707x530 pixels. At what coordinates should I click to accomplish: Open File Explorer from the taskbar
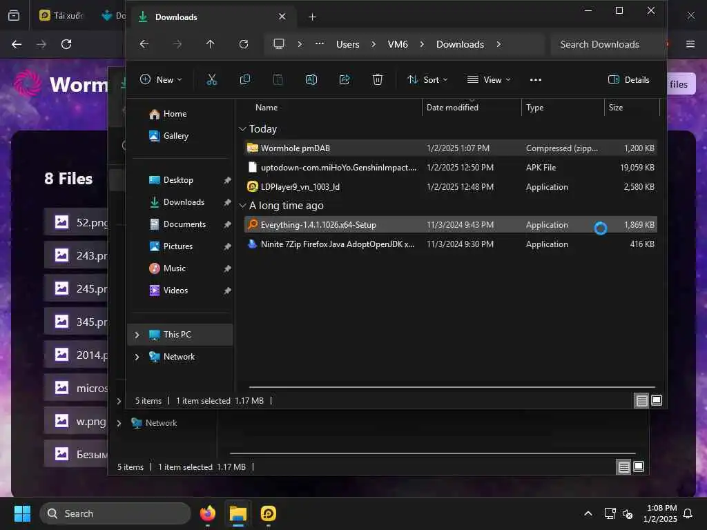pyautogui.click(x=238, y=513)
